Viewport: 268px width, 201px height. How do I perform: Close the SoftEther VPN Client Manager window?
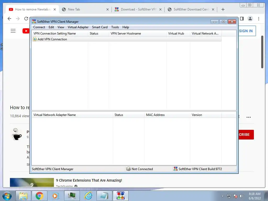point(232,21)
